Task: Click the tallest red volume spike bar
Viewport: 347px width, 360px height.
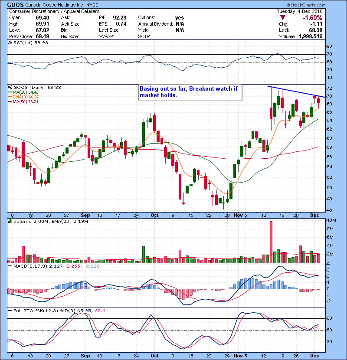Action: 271,242
